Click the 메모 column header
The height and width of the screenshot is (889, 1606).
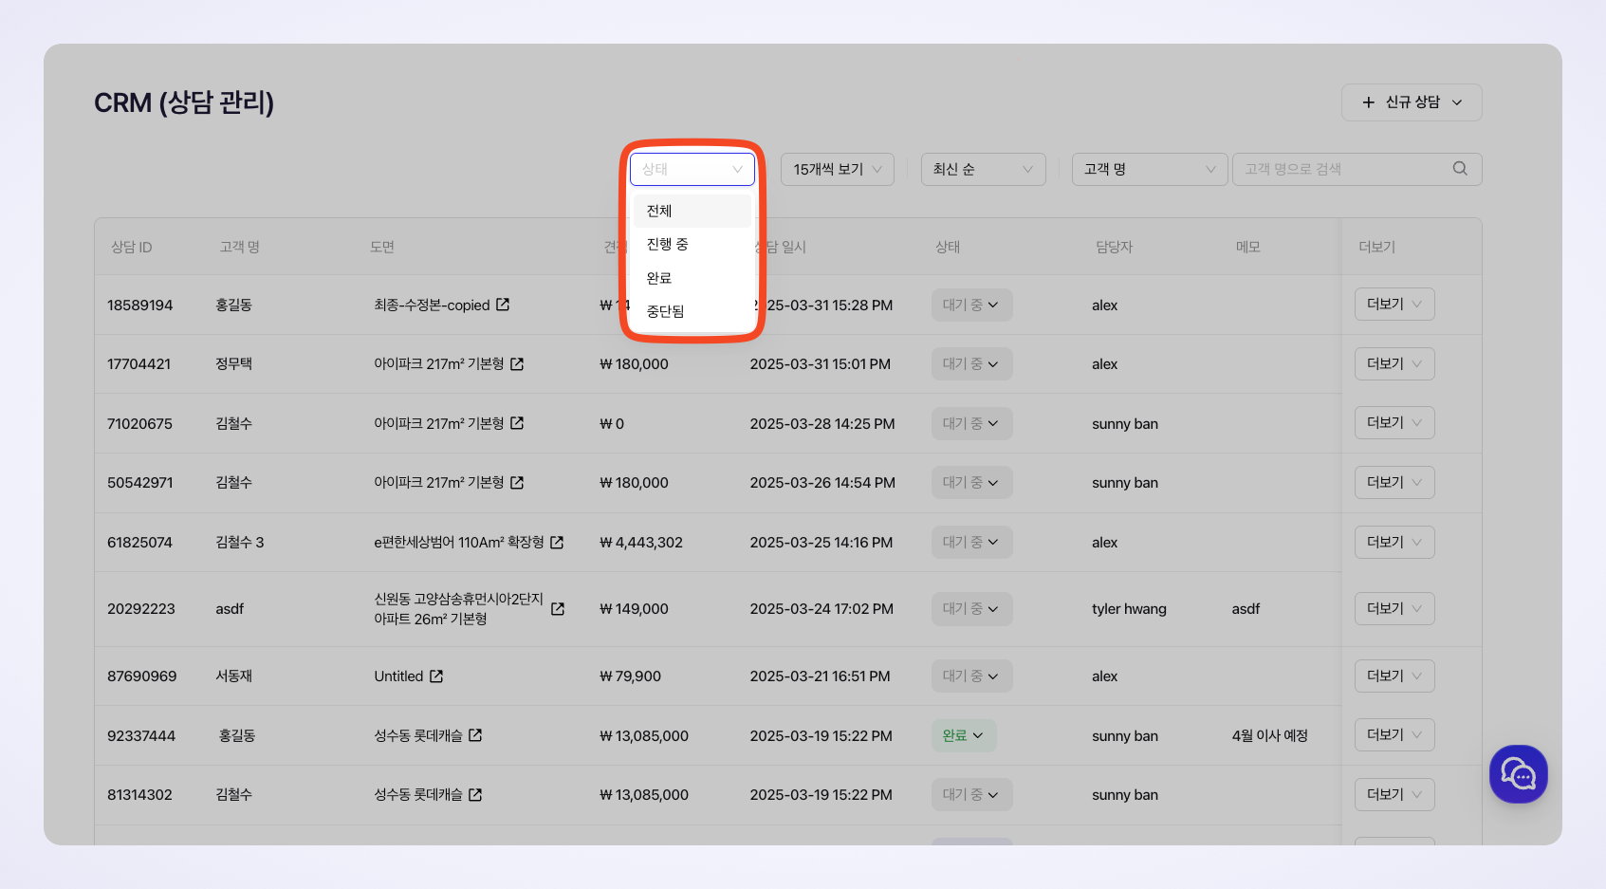(x=1247, y=247)
